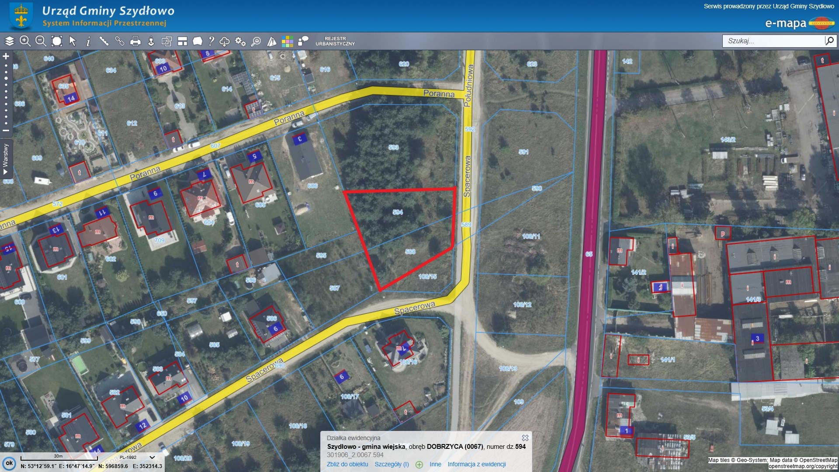Click the cloud download icon
The width and height of the screenshot is (839, 472).
pyautogui.click(x=225, y=41)
